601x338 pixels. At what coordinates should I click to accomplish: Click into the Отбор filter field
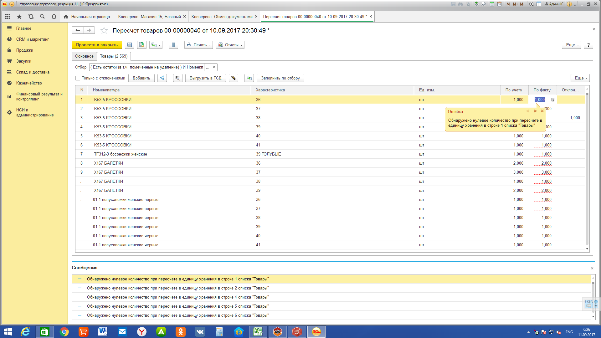click(147, 67)
